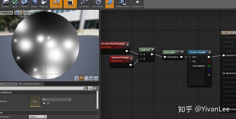The width and height of the screenshot is (236, 119).
Task: Open the Show viewport options
Action: pyautogui.click(x=27, y=13)
